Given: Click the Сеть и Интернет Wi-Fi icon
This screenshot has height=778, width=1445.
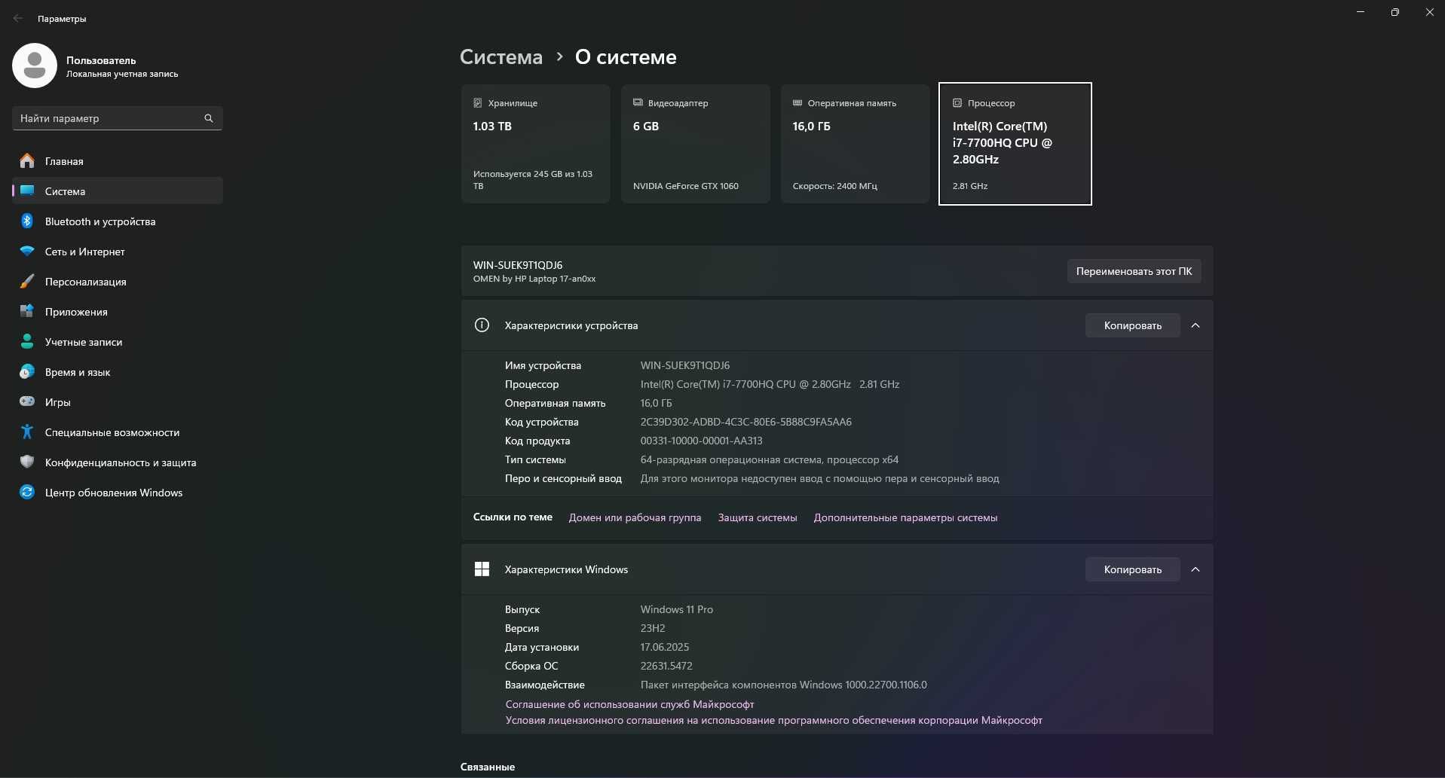Looking at the screenshot, I should 27,251.
